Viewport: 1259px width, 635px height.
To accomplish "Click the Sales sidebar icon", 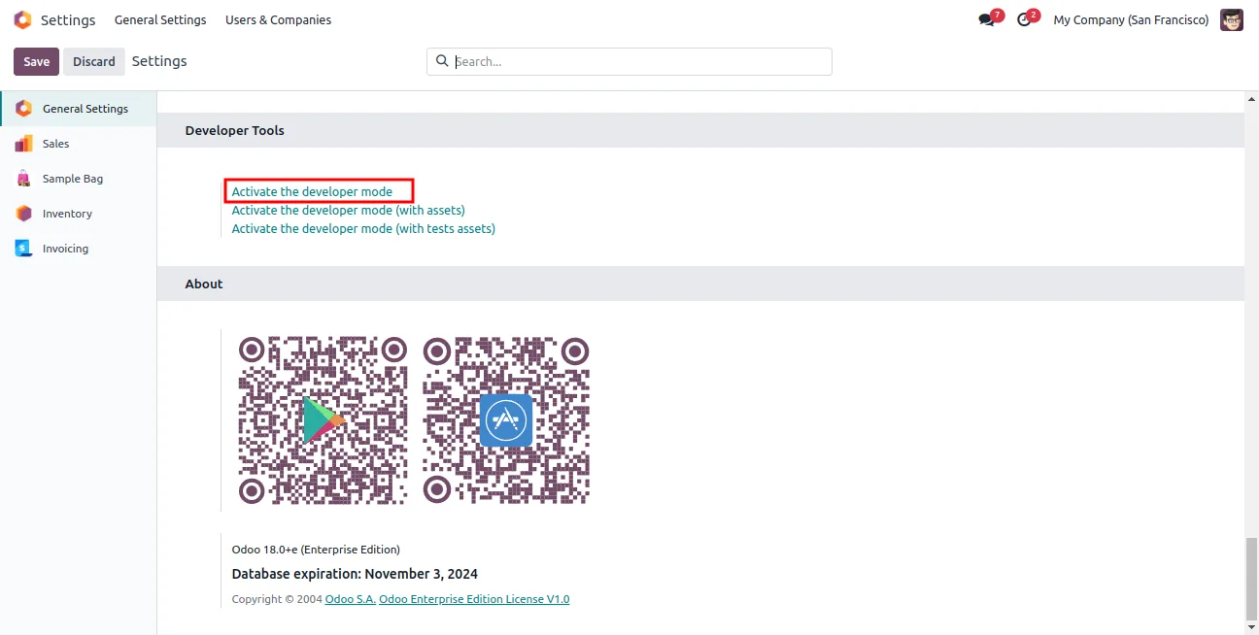I will tap(23, 144).
